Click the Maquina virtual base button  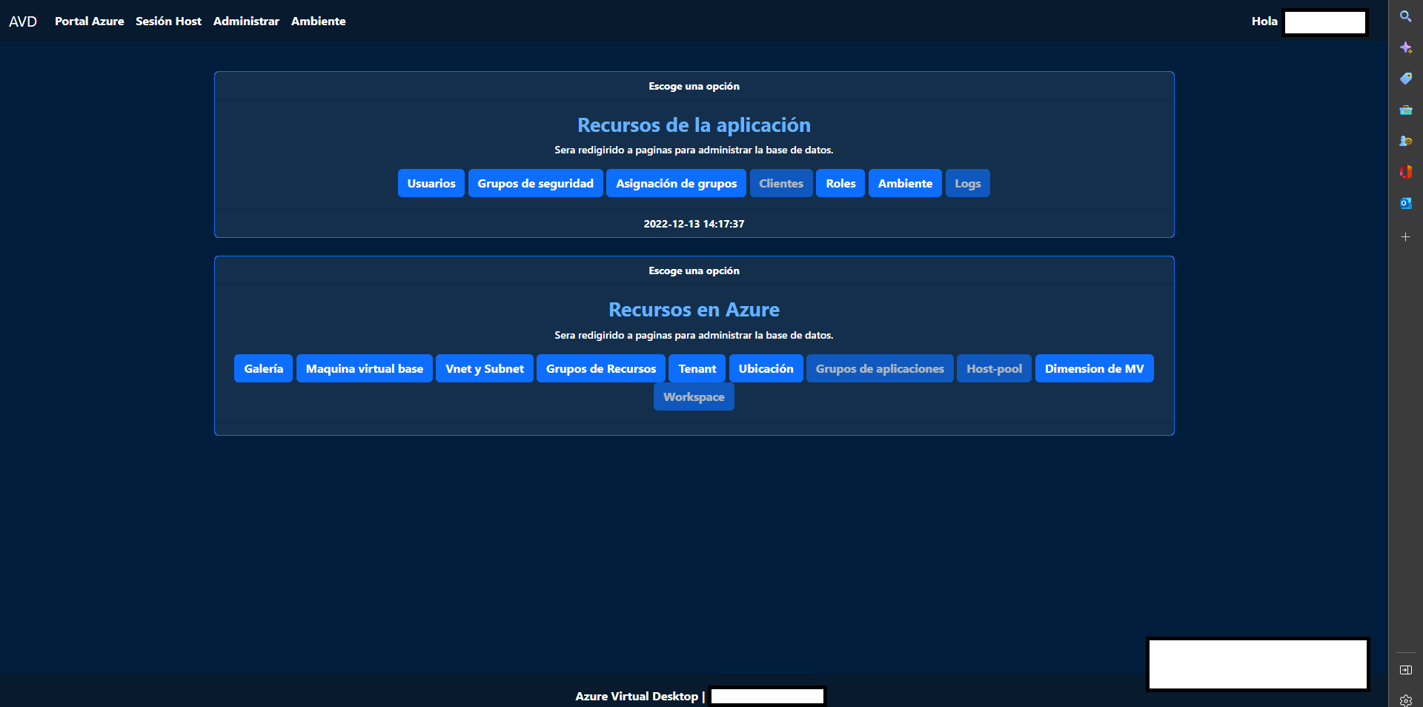(364, 369)
